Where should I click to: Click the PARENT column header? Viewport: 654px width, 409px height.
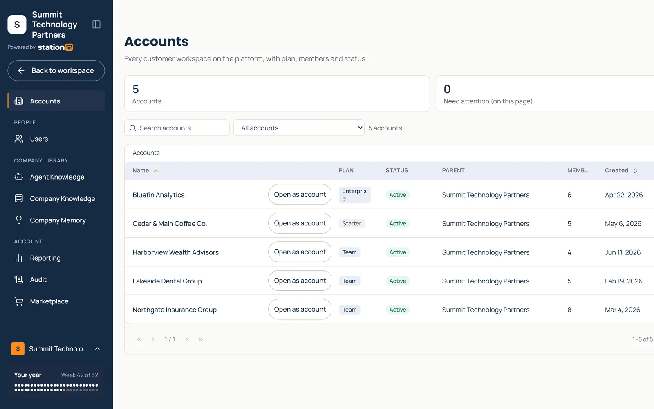[453, 171]
